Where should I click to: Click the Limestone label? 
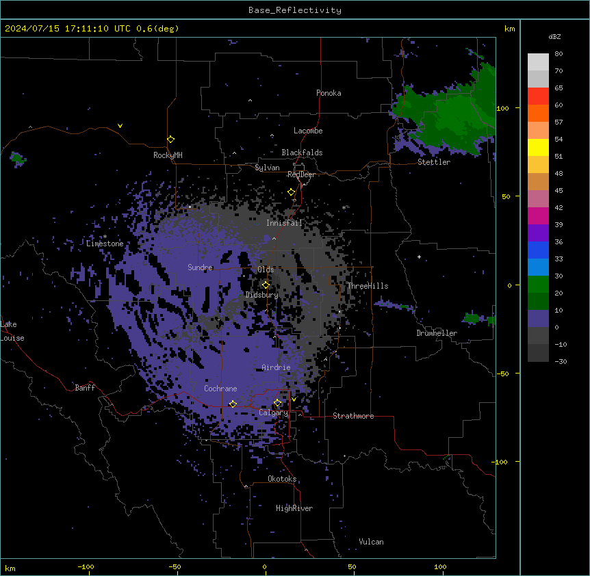[105, 244]
